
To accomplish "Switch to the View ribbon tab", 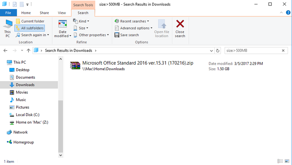I will click(x=62, y=13).
